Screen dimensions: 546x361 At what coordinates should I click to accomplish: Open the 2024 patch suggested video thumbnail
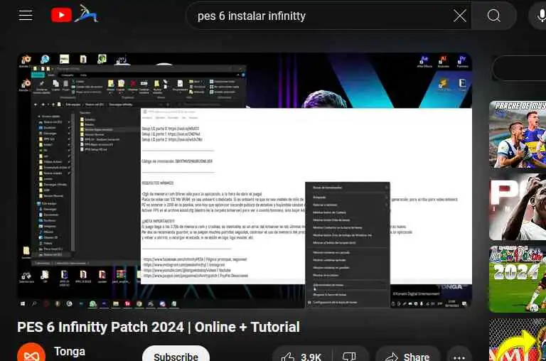coord(518,279)
